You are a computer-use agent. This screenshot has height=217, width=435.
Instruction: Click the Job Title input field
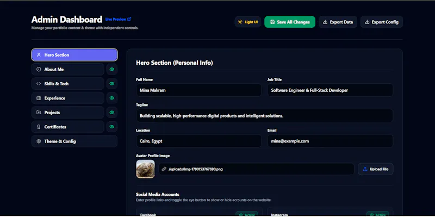point(330,90)
